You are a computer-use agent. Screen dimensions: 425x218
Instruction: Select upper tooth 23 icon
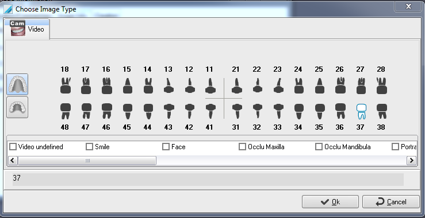click(x=278, y=85)
